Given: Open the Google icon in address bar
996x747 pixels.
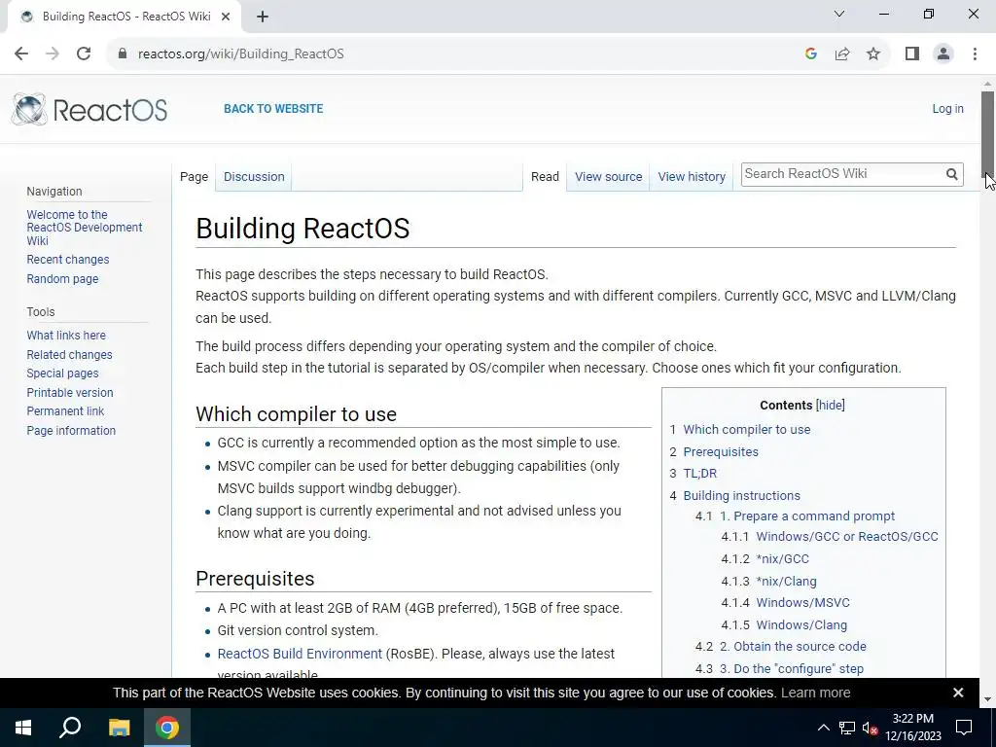Looking at the screenshot, I should coord(810,54).
